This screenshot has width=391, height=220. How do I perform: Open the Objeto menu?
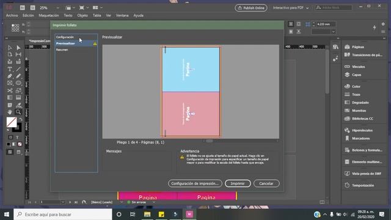[x=82, y=15]
